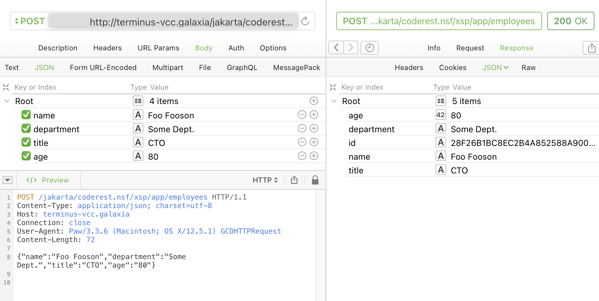Add item after the age row
The width and height of the screenshot is (599, 301).
(314, 156)
